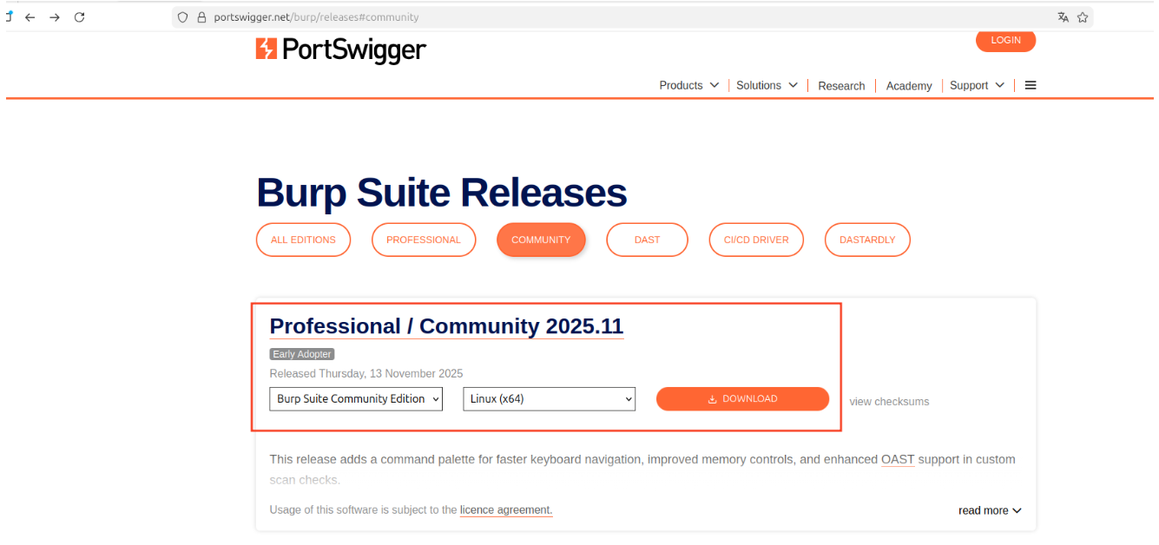Click the Early Adopter badge
Image resolution: width=1159 pixels, height=545 pixels.
[x=302, y=354]
